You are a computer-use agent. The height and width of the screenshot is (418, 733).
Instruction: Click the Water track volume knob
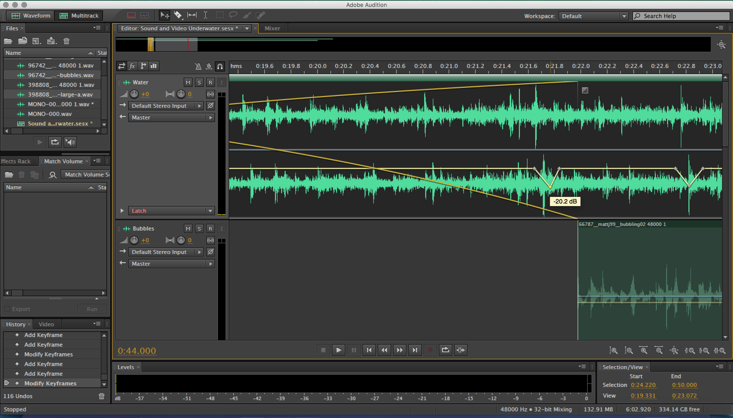134,94
